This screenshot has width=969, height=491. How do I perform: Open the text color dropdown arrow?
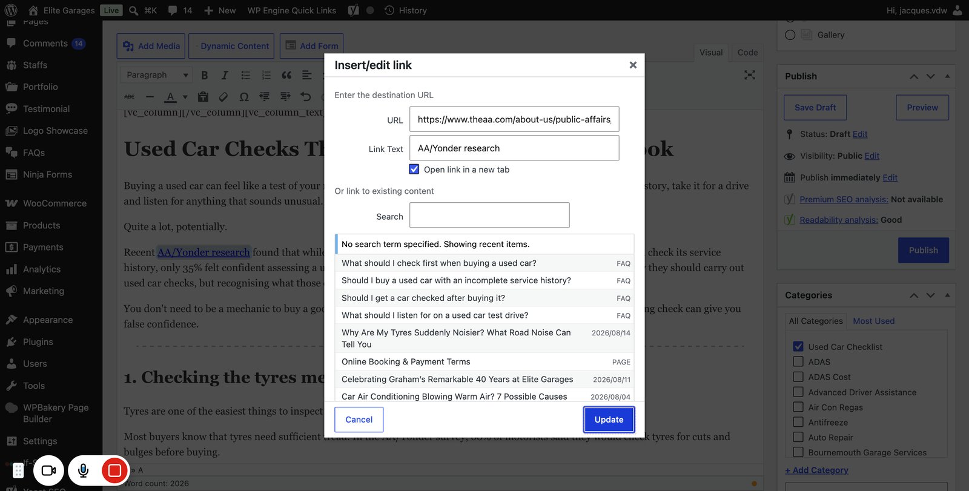(185, 97)
